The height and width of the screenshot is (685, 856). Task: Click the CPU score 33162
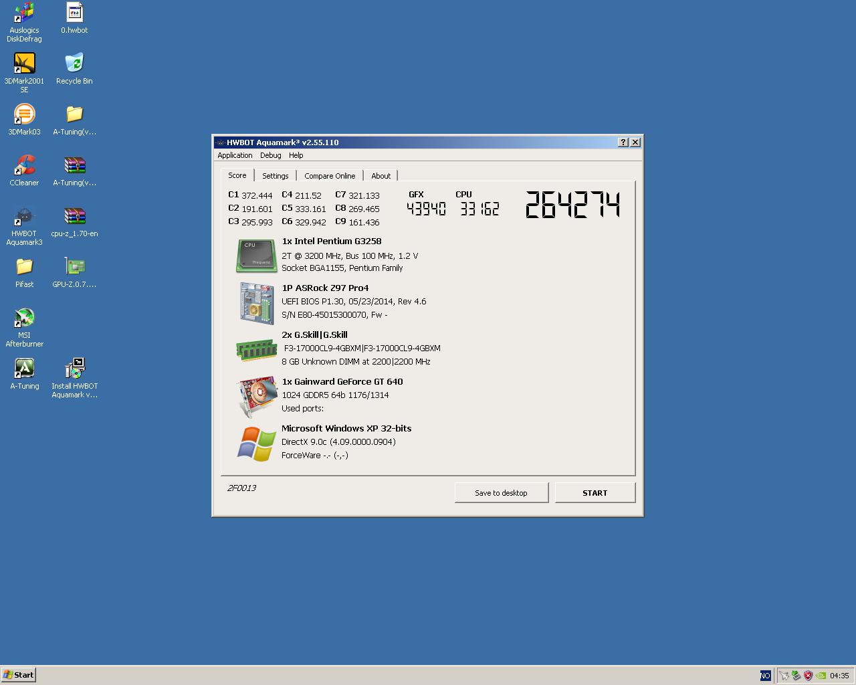tap(479, 209)
